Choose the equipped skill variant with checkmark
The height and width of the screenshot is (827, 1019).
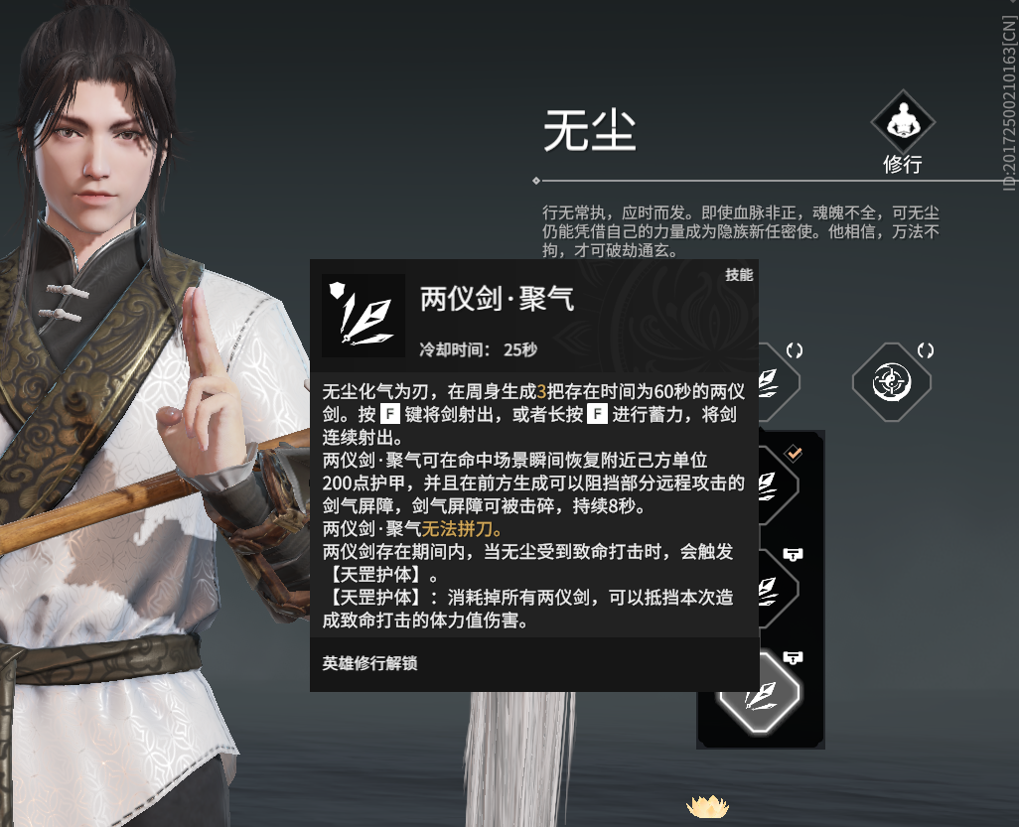[779, 484]
